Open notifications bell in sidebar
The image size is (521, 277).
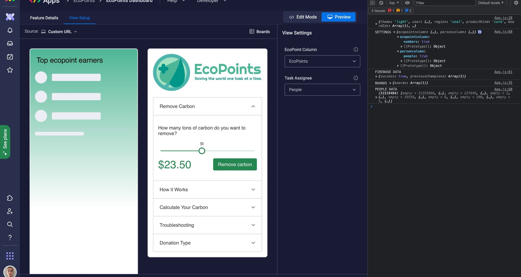click(x=10, y=30)
